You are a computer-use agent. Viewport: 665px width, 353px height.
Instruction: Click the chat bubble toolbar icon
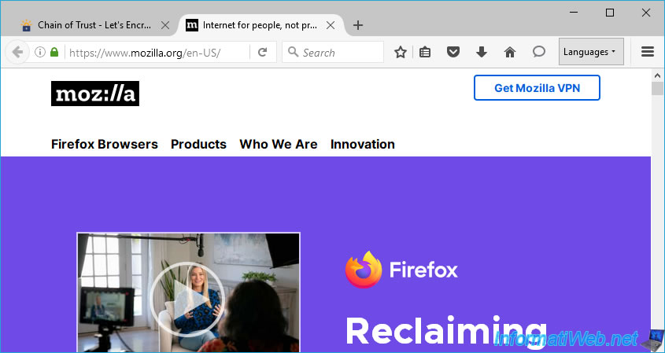pos(538,52)
